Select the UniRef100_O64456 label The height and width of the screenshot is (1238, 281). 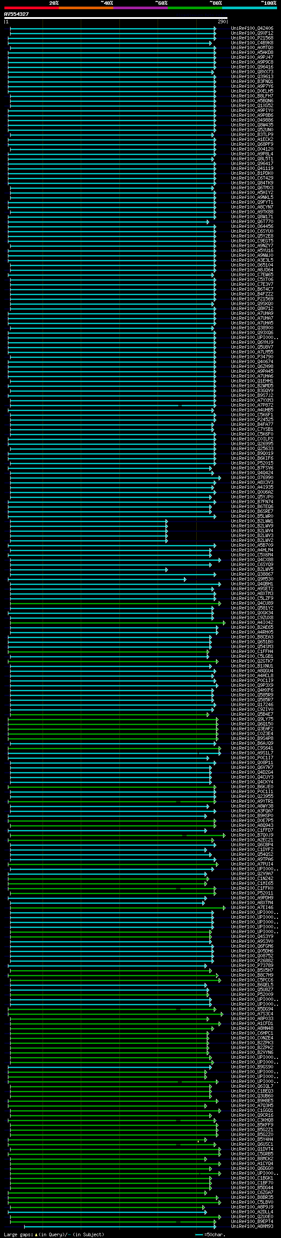252,226
